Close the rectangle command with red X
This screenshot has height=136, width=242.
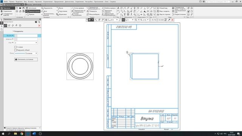39,25
